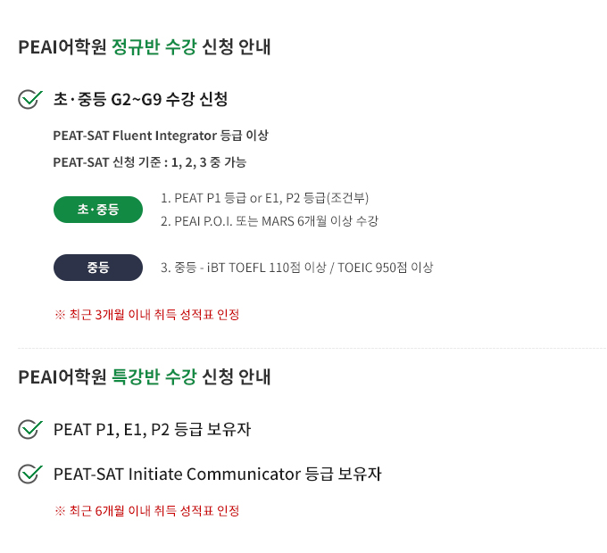The height and width of the screenshot is (553, 607).
Task: Click item 2 PEAI P.O.I. 또는 MARS 6개월
Action: [270, 221]
